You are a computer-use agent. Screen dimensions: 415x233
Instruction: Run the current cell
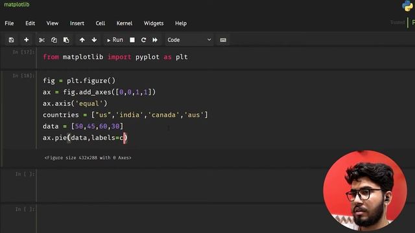tap(115, 40)
